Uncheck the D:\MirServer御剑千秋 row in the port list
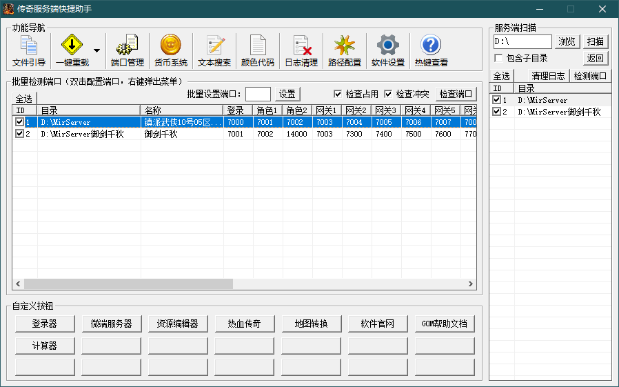This screenshot has width=619, height=387. (x=19, y=135)
